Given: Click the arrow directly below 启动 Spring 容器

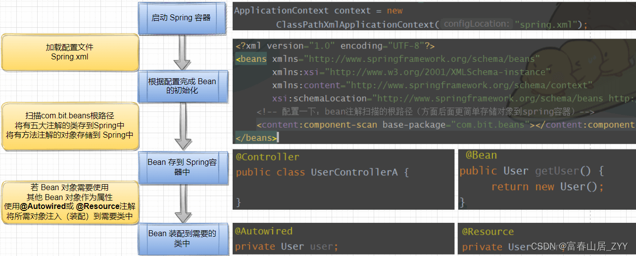Looking at the screenshot, I should [182, 52].
